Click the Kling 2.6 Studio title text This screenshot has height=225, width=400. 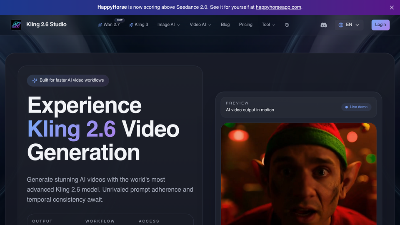(46, 25)
